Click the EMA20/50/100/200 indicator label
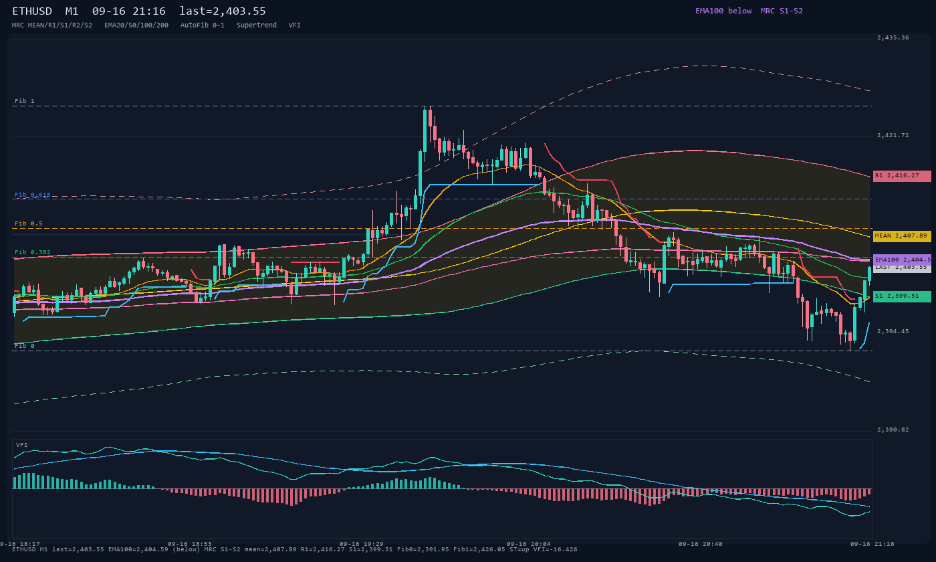Viewport: 936px width, 562px height. (x=136, y=25)
